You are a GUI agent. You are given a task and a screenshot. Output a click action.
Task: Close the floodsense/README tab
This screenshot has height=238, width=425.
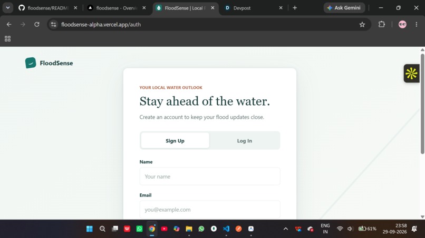(x=75, y=8)
